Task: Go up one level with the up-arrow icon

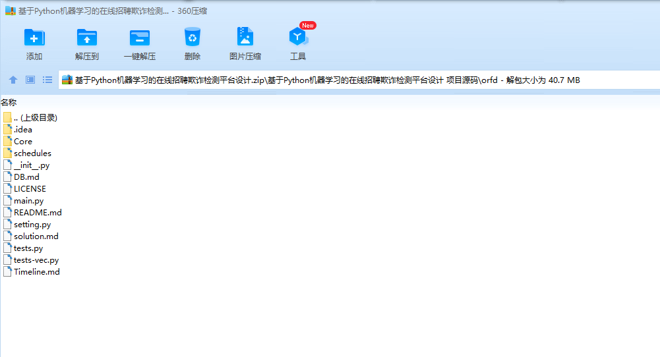Action: pos(13,80)
